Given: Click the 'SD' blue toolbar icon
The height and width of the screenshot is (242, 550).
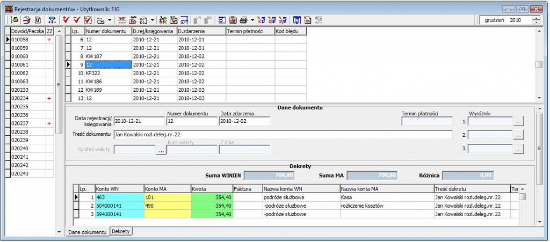Looking at the screenshot, I should [185, 20].
